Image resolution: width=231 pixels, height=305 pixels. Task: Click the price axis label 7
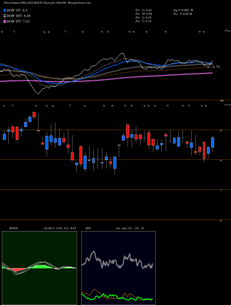pyautogui.click(x=221, y=190)
